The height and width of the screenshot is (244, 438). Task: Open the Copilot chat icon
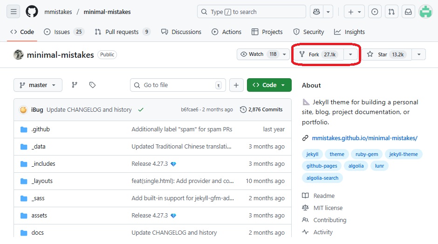coord(317,12)
